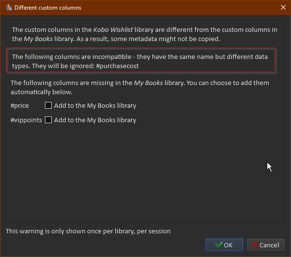Viewport: 291px width, 257px height.
Task: Click the #vippoints row's 'Add to the My Books library' label
Action: pos(95,120)
